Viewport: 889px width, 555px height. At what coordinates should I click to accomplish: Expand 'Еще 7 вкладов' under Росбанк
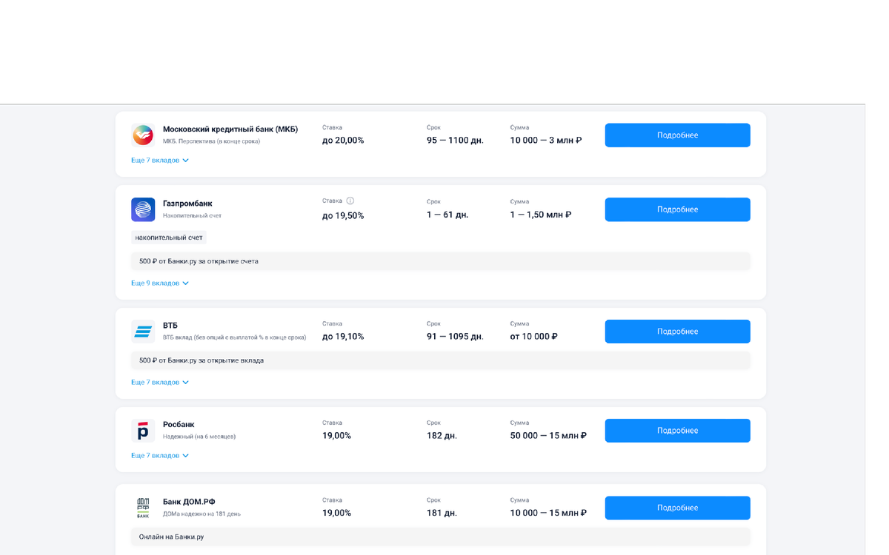pyautogui.click(x=160, y=456)
